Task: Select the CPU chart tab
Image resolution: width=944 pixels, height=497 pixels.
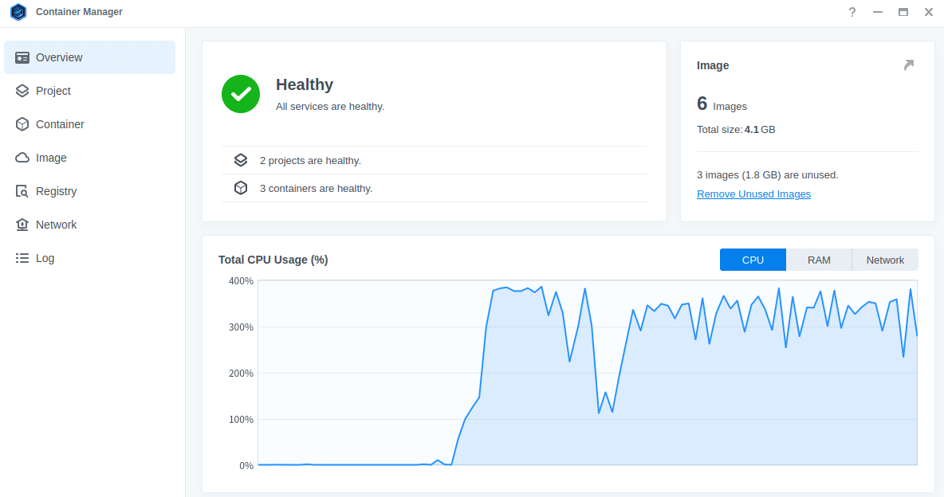Action: 753,260
